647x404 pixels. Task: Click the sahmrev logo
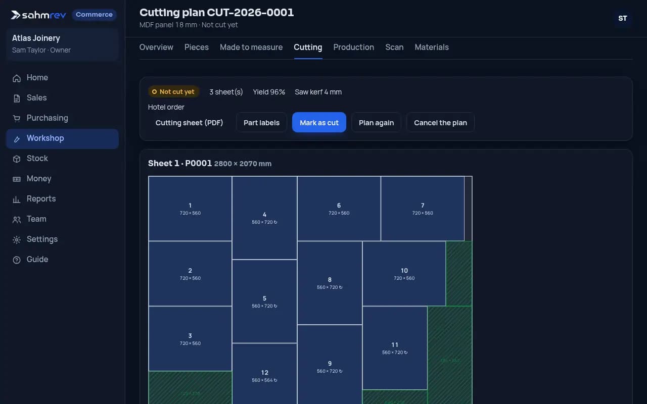38,15
